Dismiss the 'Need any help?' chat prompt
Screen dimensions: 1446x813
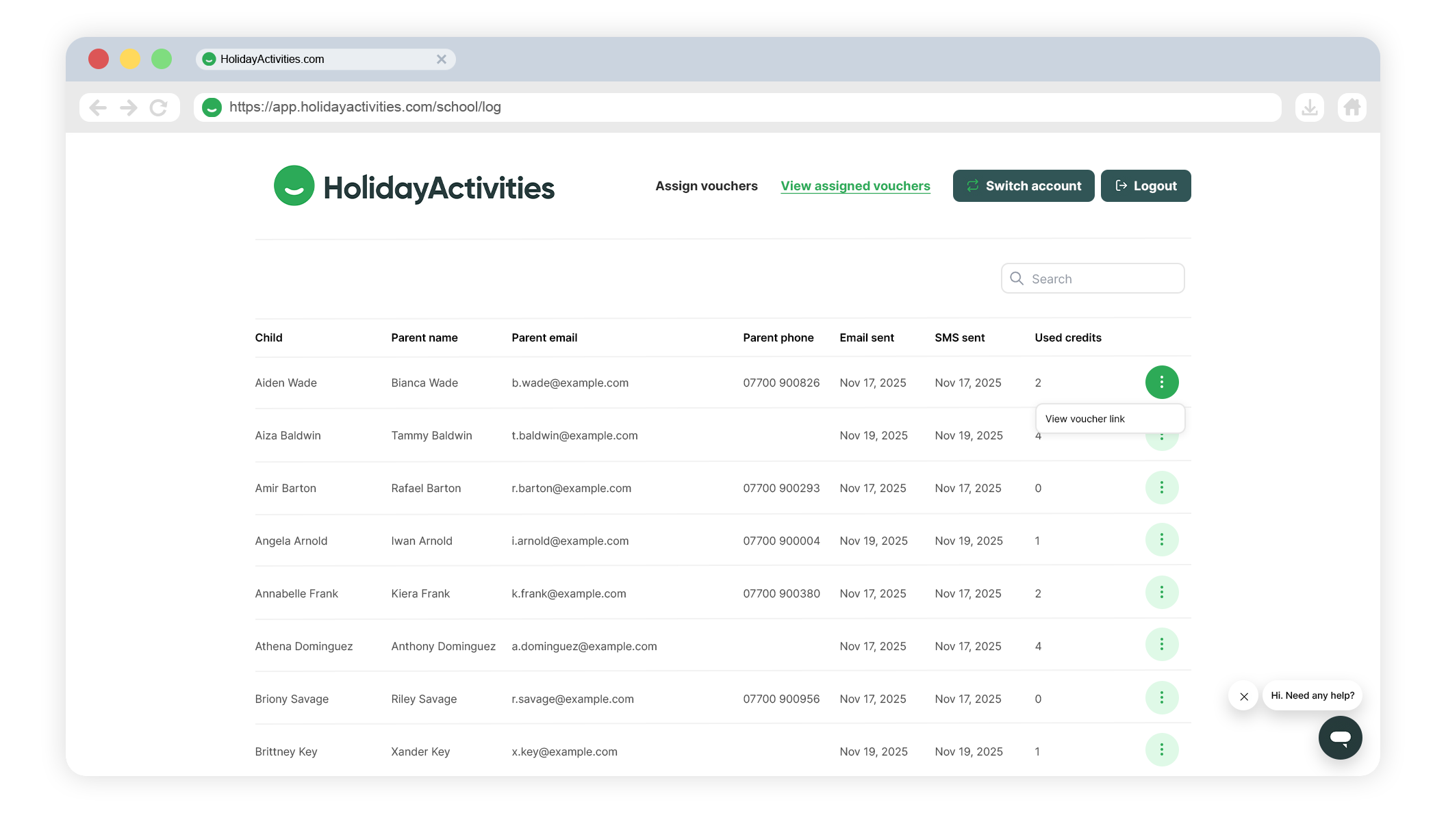point(1244,696)
